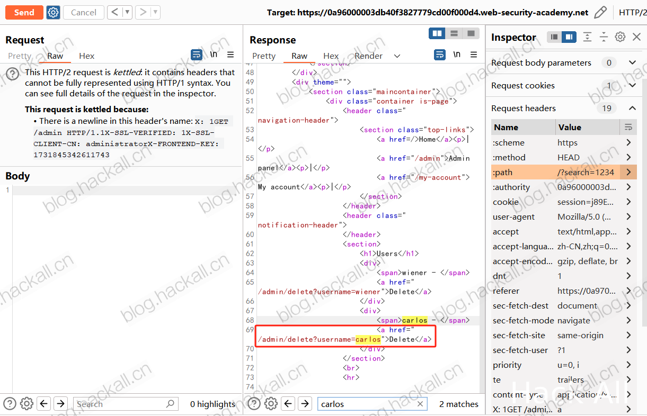
Task: Open the search settings gear under the Response viewer
Action: [x=271, y=404]
